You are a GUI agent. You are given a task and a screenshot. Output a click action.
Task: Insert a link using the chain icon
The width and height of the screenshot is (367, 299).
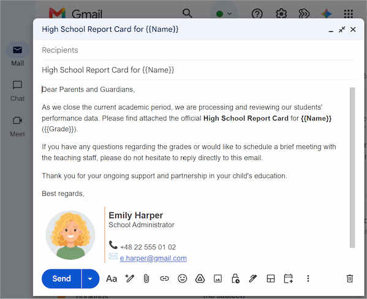[x=164, y=279]
